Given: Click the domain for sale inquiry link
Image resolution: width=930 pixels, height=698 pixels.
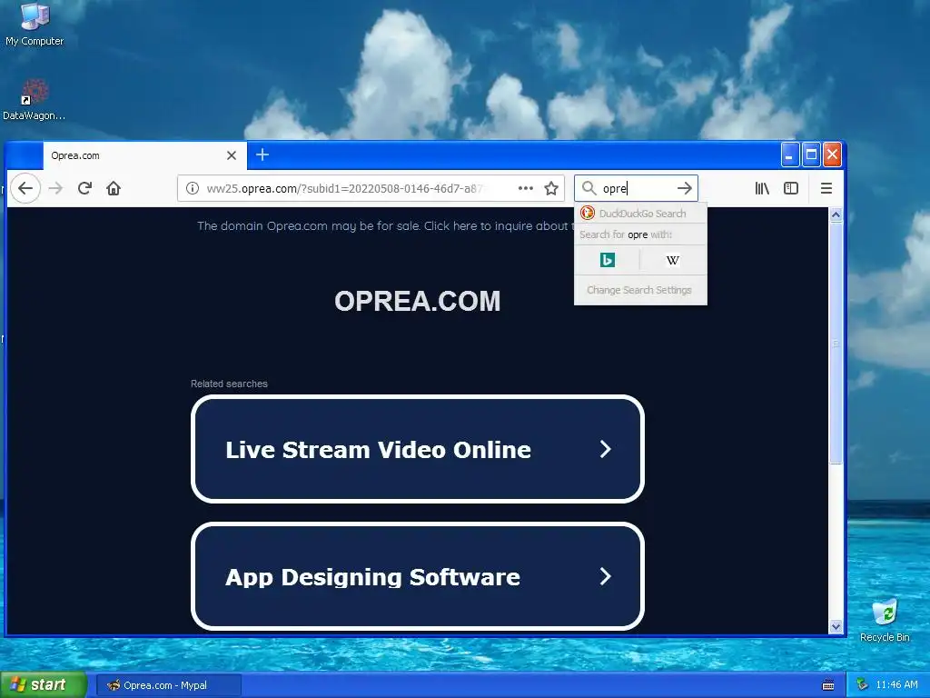Looking at the screenshot, I should [384, 226].
